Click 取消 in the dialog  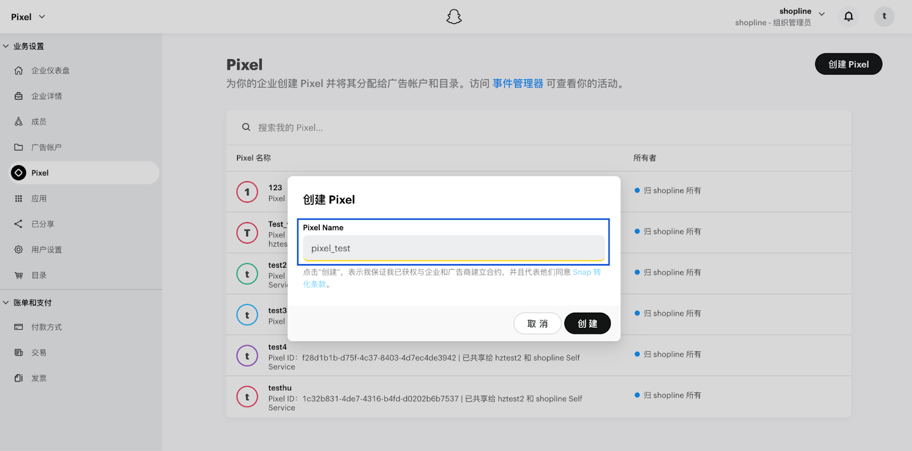click(538, 323)
